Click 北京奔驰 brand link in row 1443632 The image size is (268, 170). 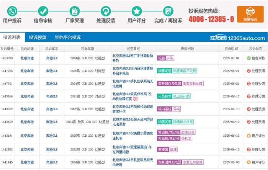(27, 109)
